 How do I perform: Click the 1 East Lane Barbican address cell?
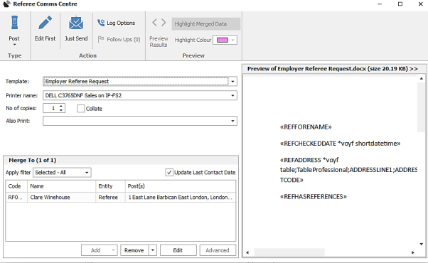180,198
